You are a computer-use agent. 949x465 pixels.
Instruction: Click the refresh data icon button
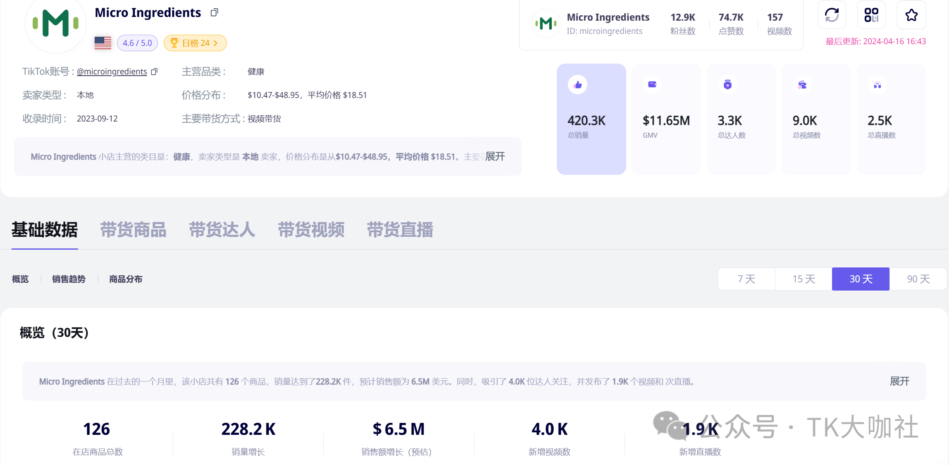(x=832, y=15)
